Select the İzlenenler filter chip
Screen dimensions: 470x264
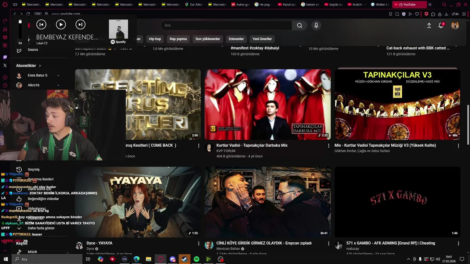coord(236,39)
